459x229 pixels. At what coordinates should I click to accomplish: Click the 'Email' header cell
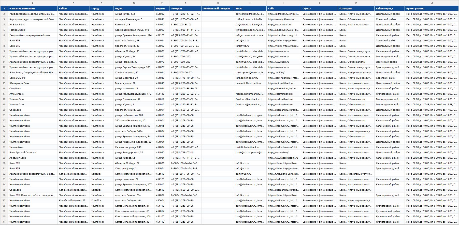[250, 9]
